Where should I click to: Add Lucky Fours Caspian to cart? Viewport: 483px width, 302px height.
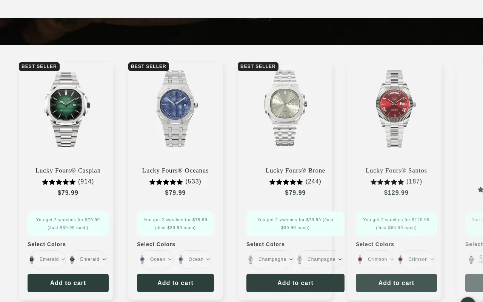(x=68, y=283)
